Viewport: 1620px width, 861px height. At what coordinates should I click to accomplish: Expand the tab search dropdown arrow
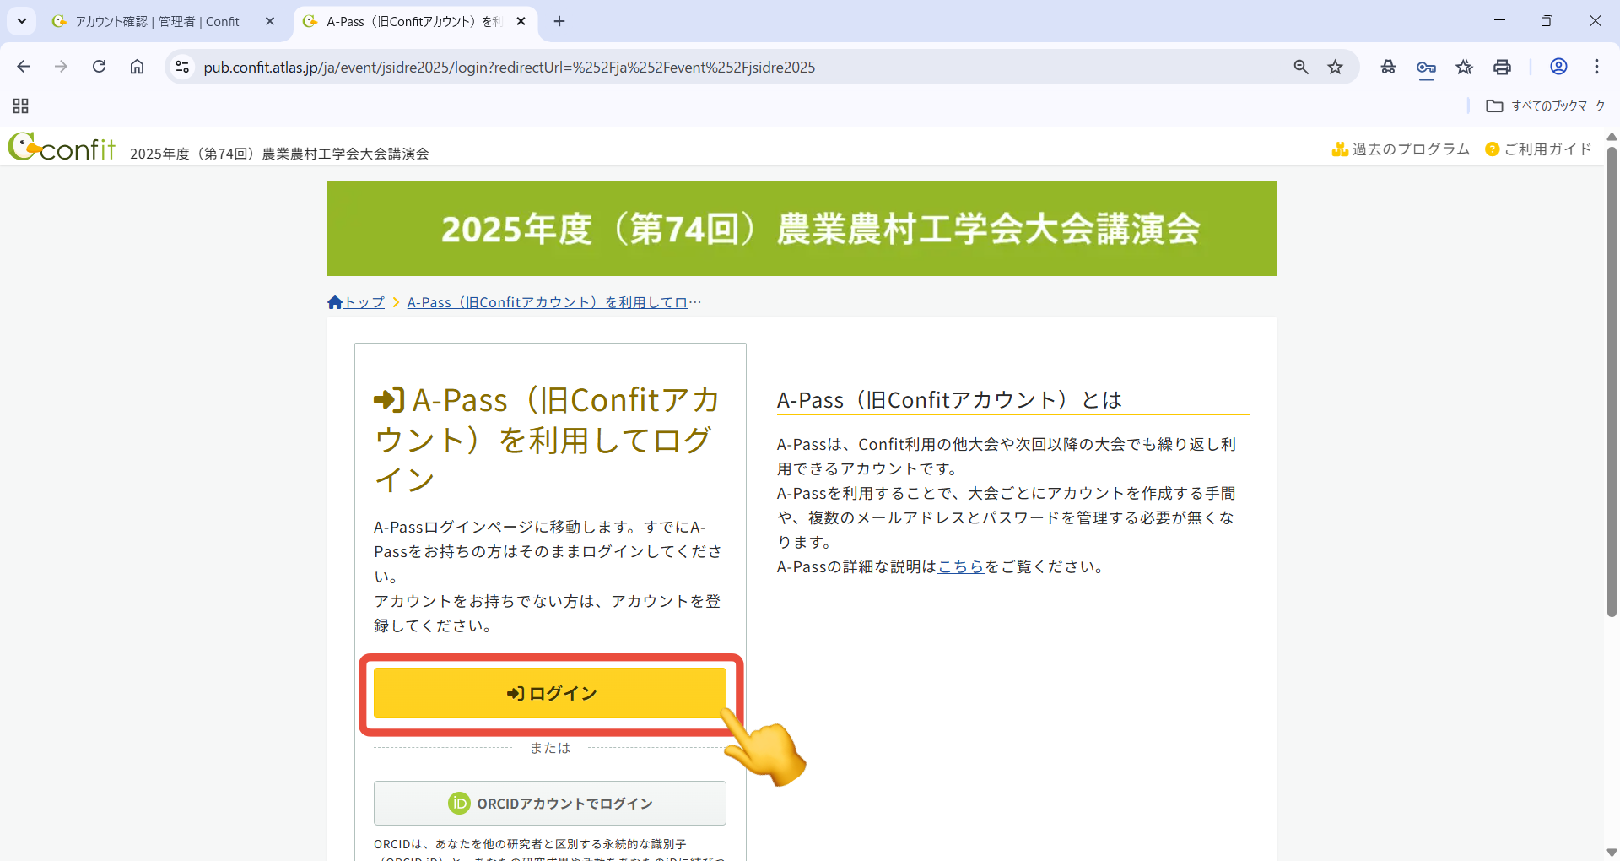click(21, 21)
